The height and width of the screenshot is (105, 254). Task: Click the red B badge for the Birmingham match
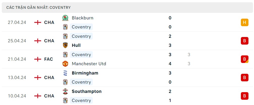244,78
